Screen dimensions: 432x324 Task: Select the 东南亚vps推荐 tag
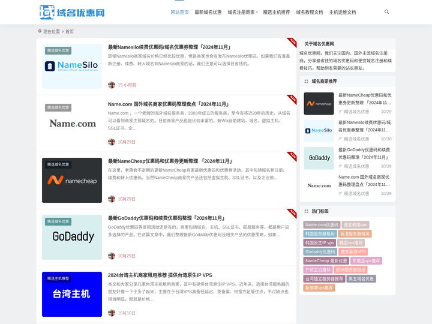(366, 260)
